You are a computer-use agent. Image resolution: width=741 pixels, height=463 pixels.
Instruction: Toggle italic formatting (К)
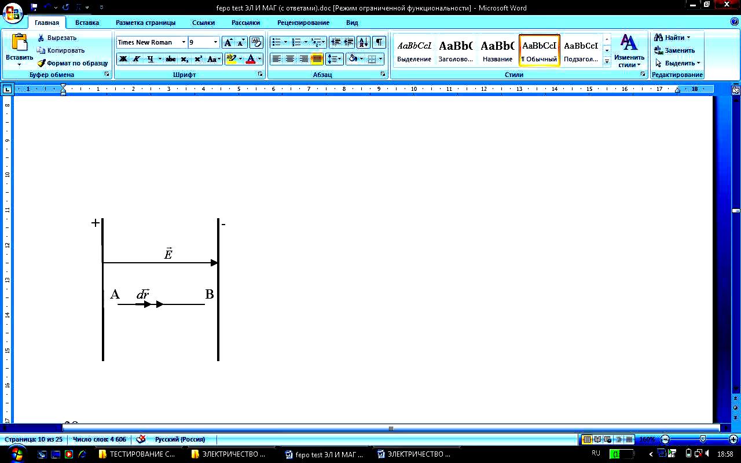pyautogui.click(x=137, y=59)
